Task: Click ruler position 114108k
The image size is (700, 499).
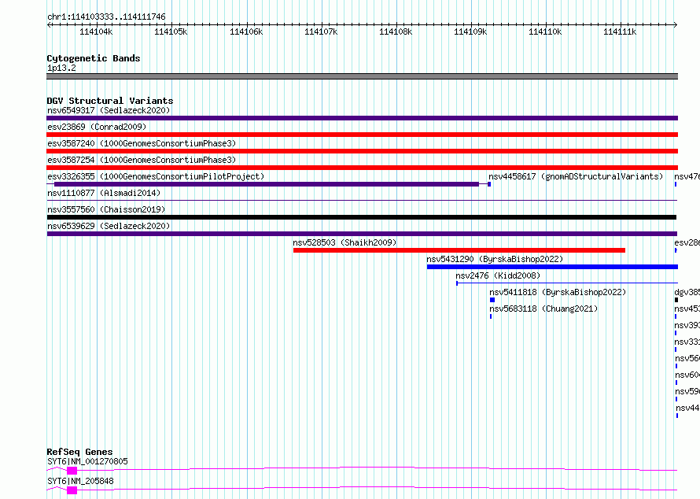Action: coord(396,31)
